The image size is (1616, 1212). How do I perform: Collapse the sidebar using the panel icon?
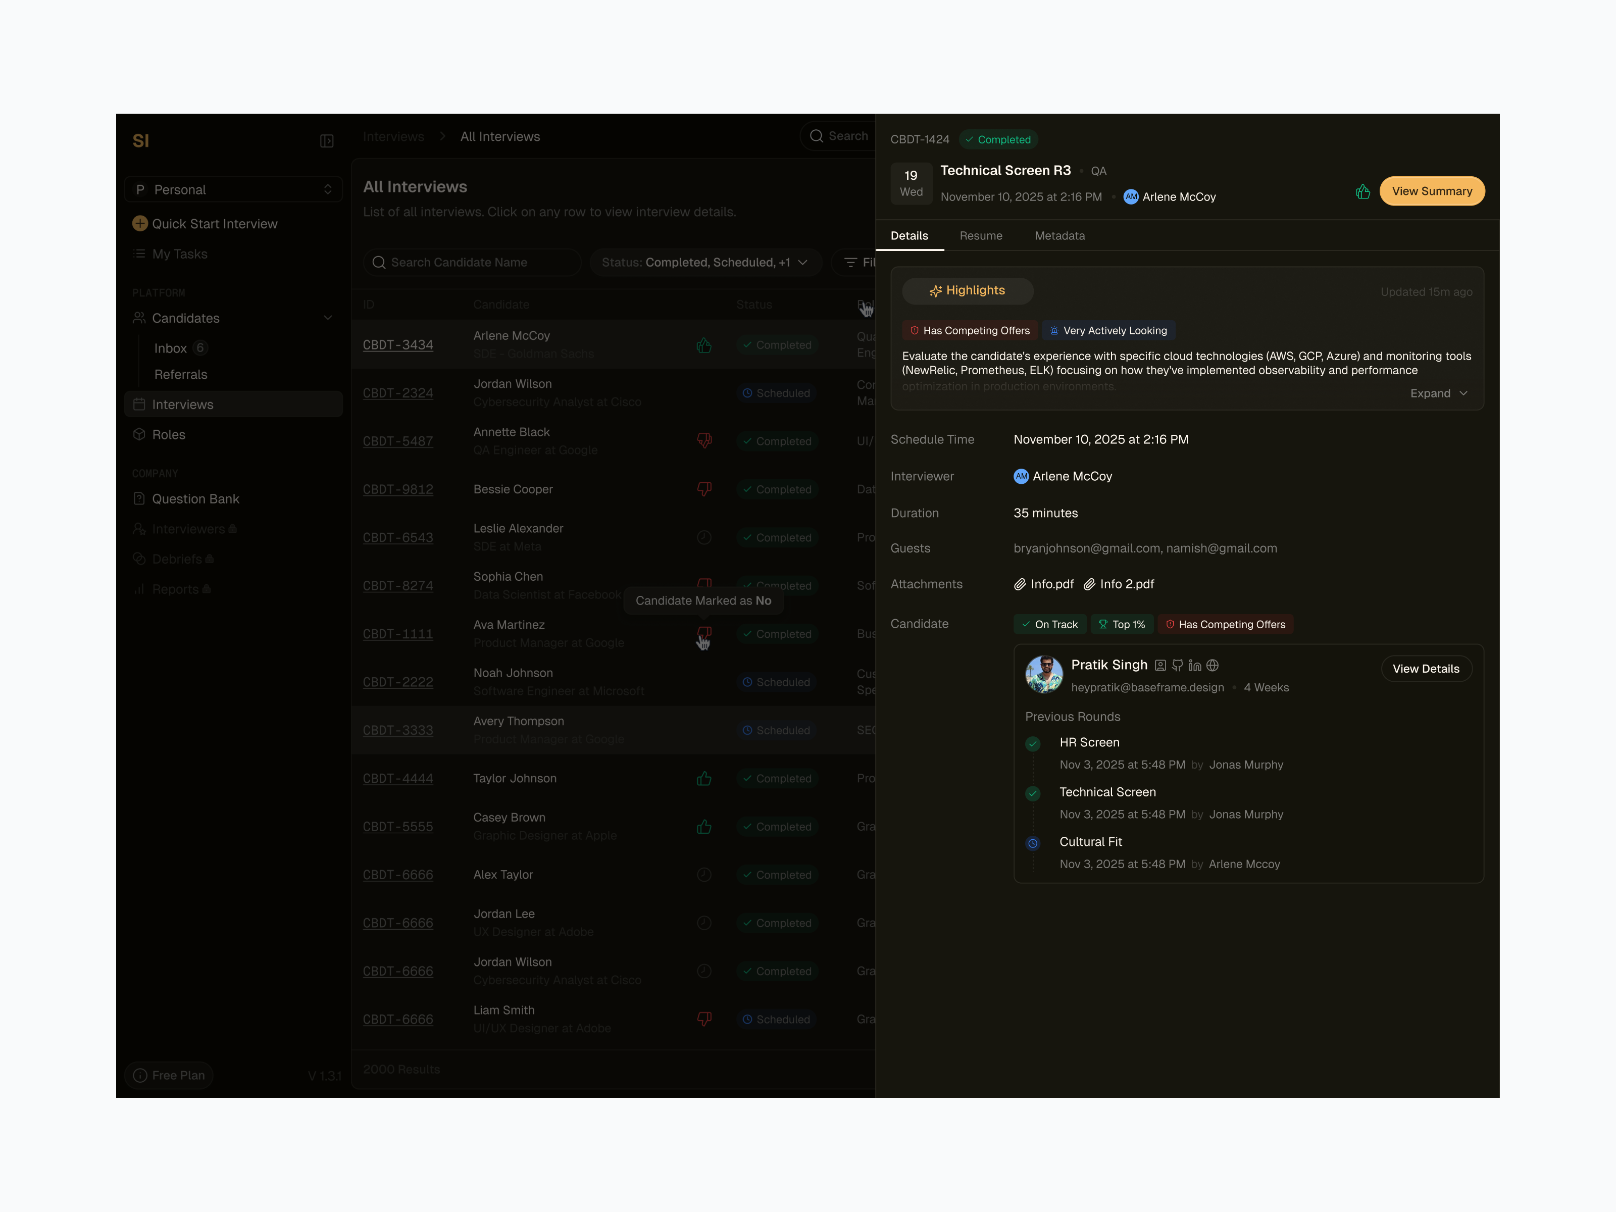pyautogui.click(x=327, y=141)
